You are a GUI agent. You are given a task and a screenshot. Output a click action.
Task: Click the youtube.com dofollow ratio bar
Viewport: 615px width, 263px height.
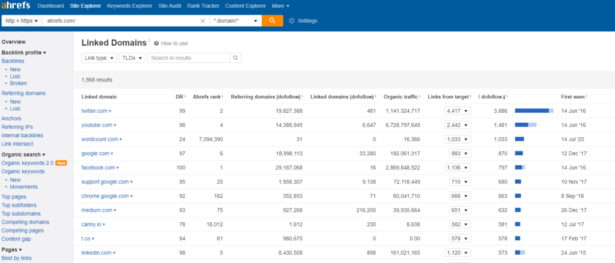(x=526, y=125)
